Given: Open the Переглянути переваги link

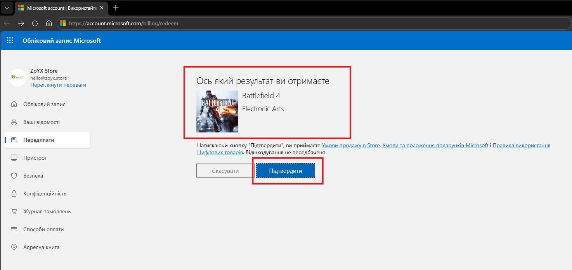Looking at the screenshot, I should (58, 85).
